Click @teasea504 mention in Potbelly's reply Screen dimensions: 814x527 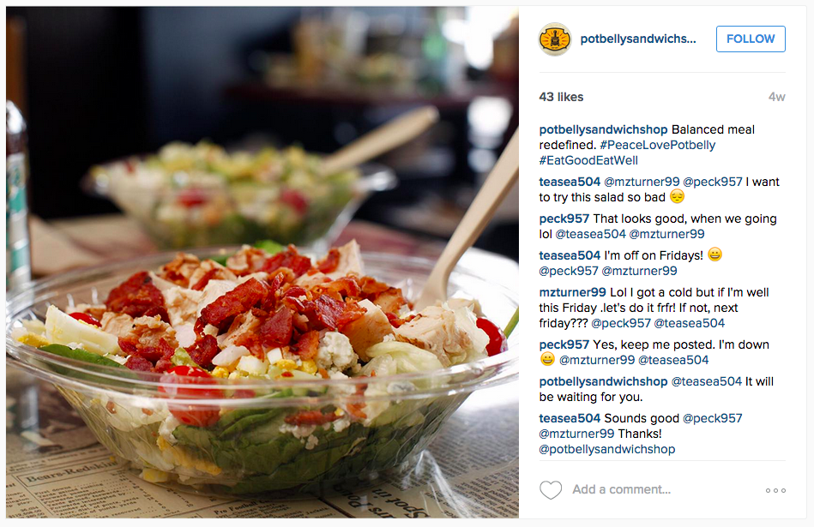point(707,381)
